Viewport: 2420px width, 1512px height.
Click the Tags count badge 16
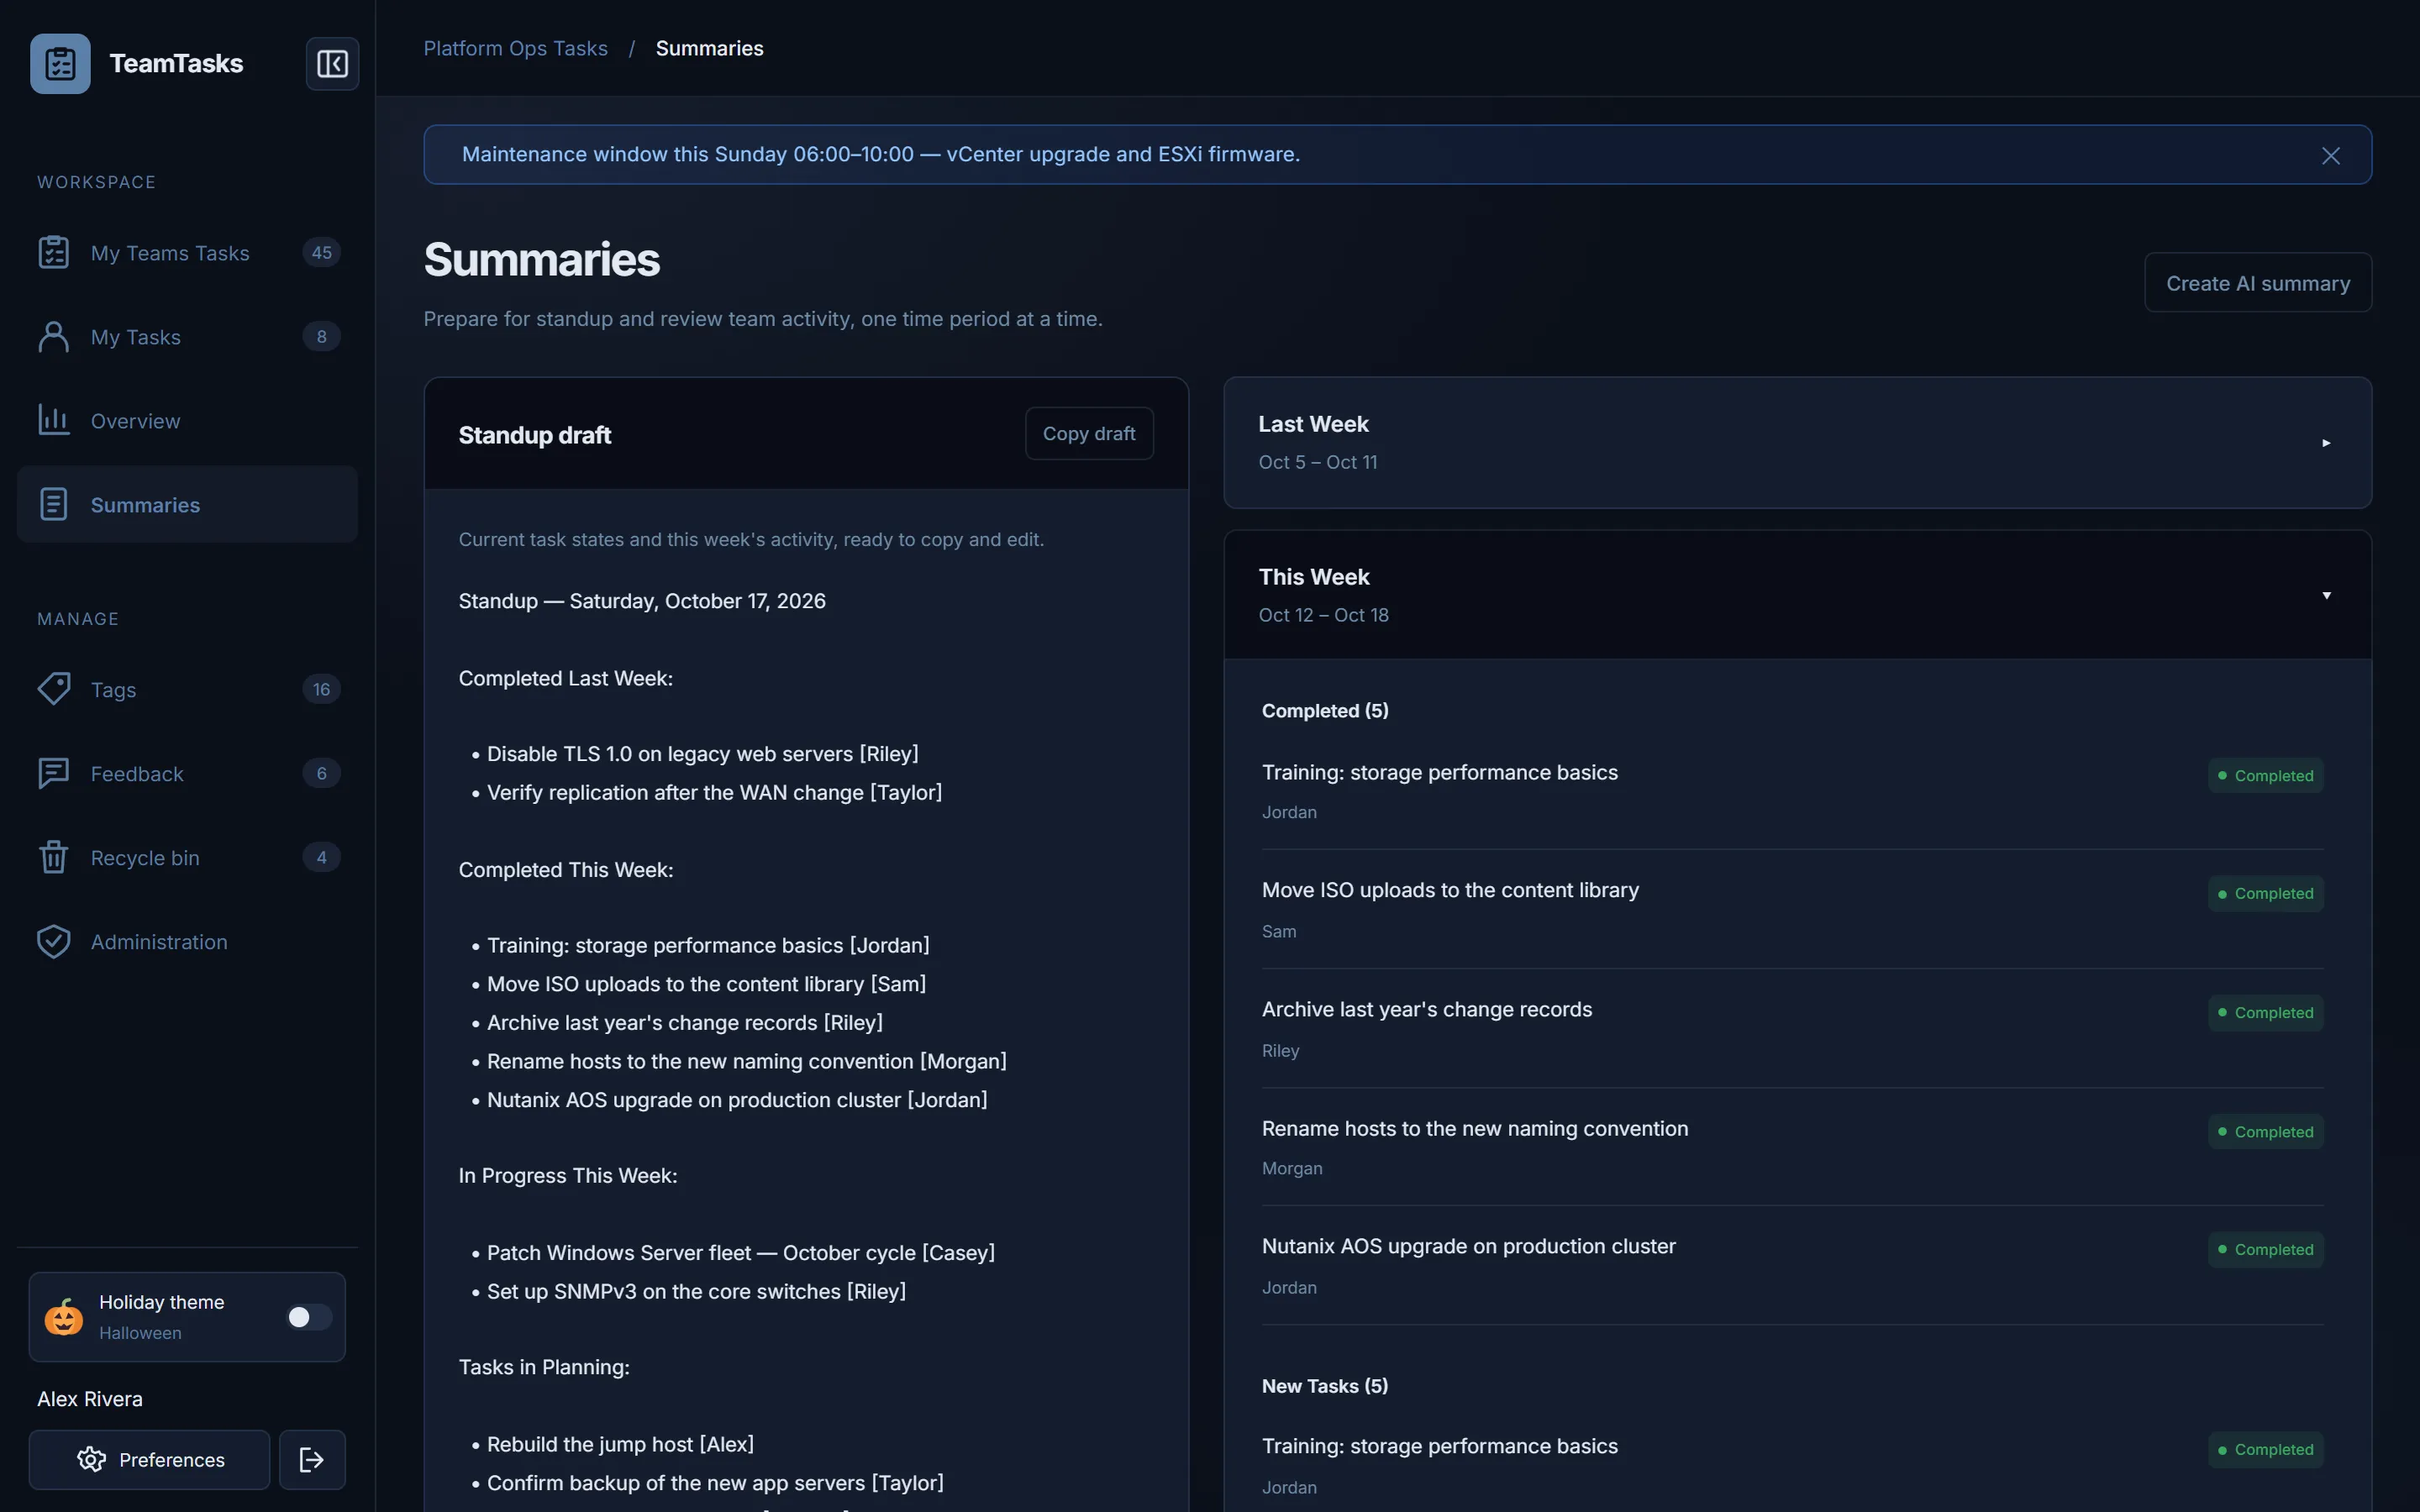pyautogui.click(x=321, y=689)
